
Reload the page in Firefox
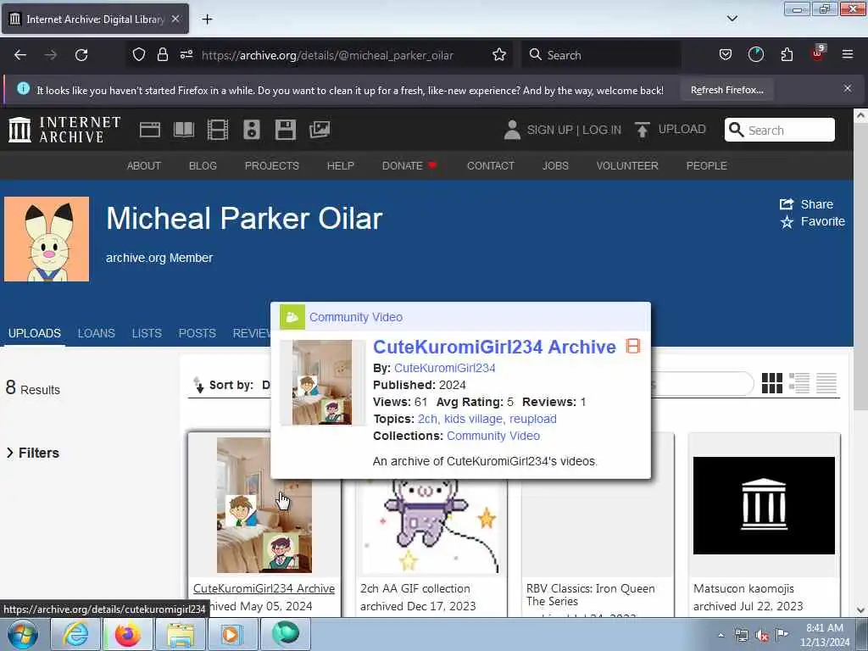tap(81, 55)
